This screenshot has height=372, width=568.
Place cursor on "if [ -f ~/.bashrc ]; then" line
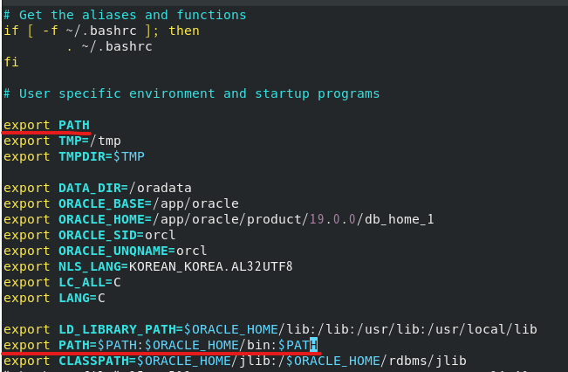101,31
